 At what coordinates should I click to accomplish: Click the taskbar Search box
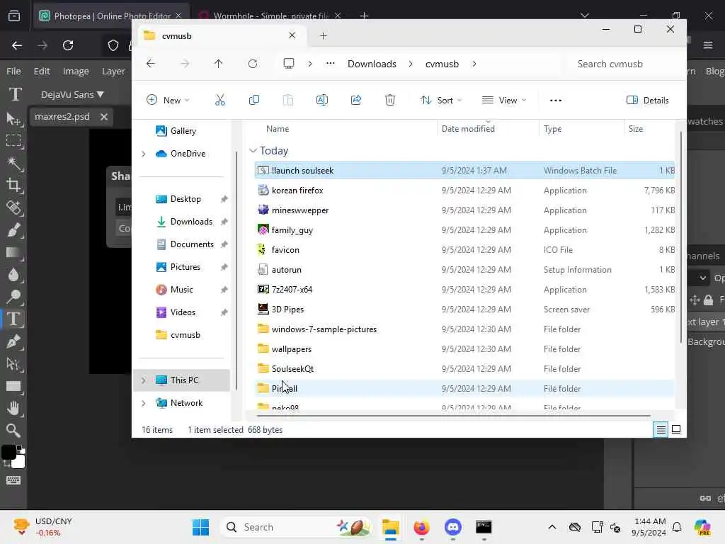(297, 527)
